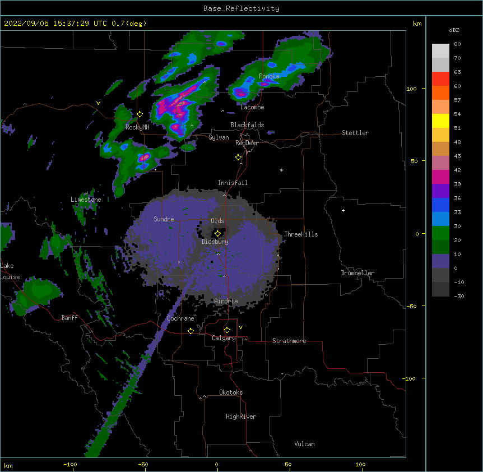Click the -100 tick on the right axis
The height and width of the screenshot is (472, 483).
410,378
